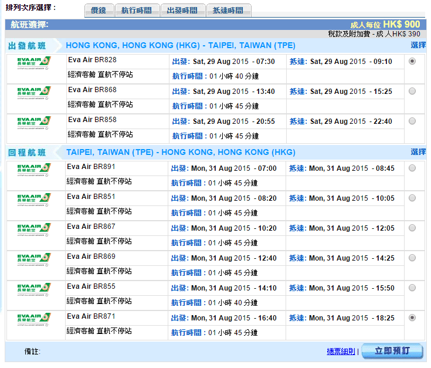Open the 機票細則 link
The width and height of the screenshot is (431, 368).
point(341,352)
